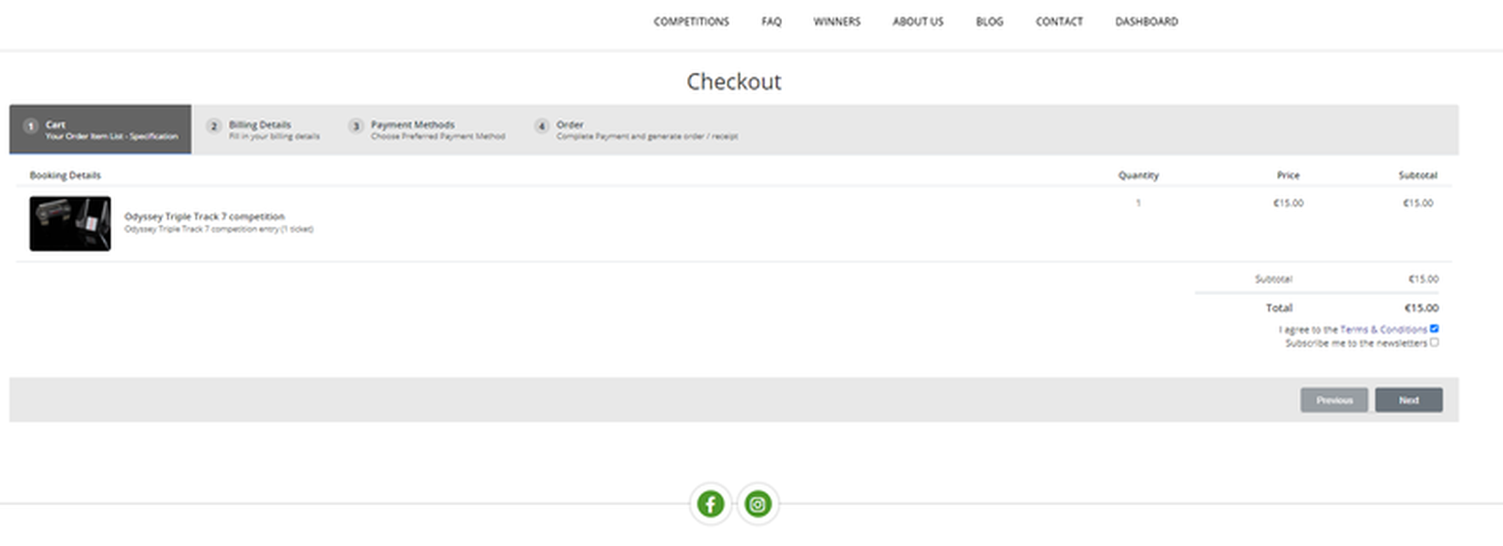Navigate to About Us

[x=918, y=22]
